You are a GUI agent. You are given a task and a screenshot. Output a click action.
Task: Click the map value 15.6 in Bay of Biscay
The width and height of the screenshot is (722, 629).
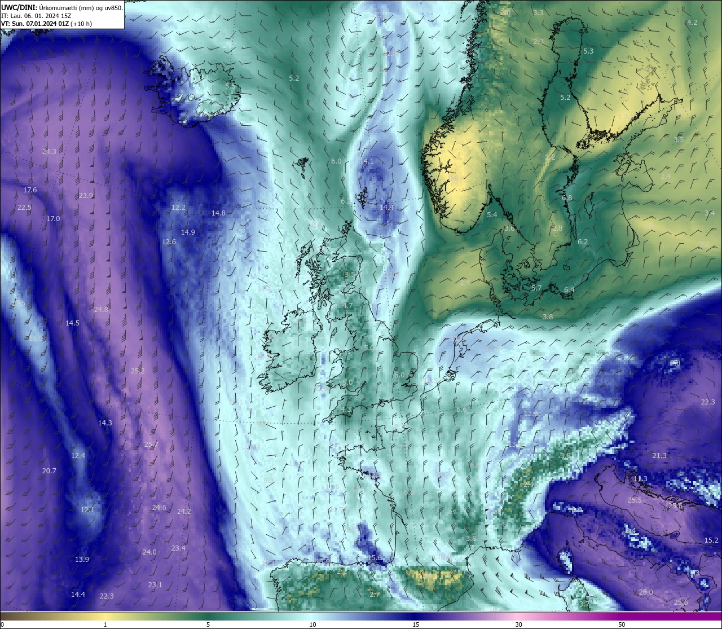375,557
